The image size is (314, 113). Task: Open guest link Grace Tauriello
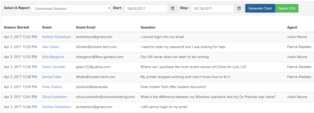pos(54,67)
